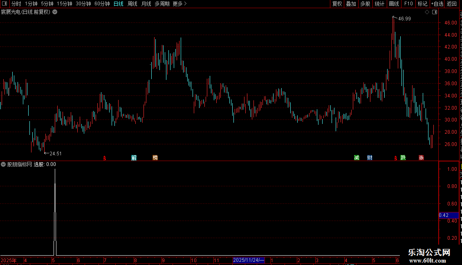Open the 多股 multi-stock view
462x265 pixels.
(x=366, y=4)
